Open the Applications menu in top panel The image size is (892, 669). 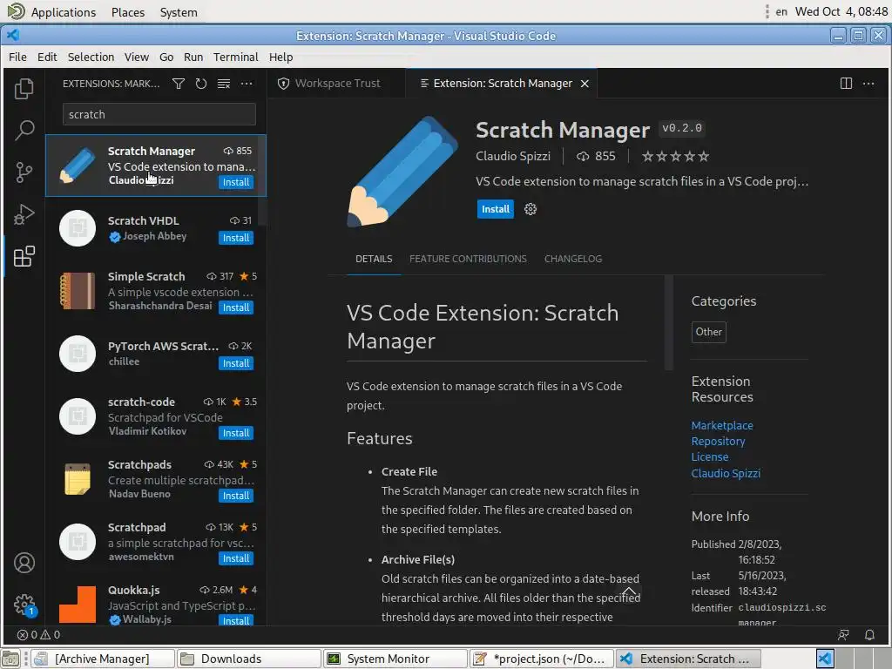tap(63, 12)
